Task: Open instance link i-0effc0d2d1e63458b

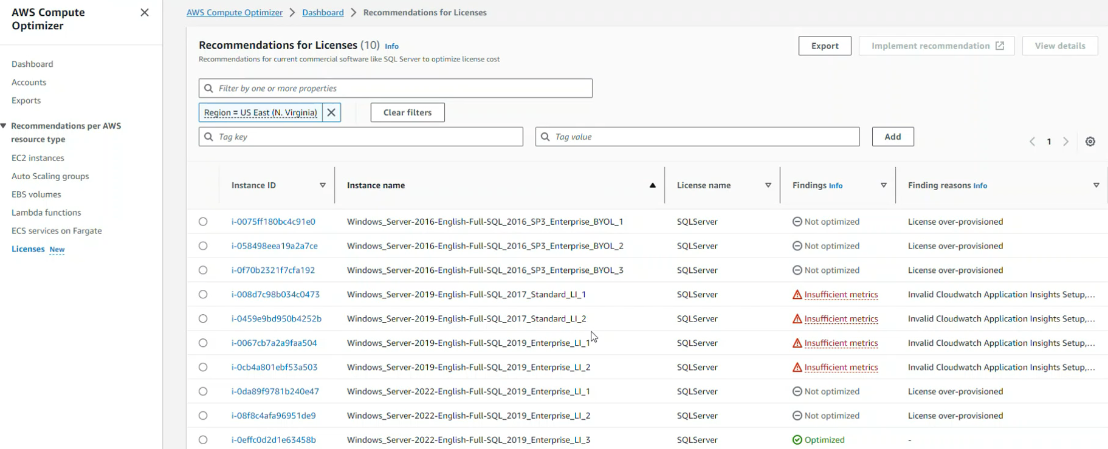Action: click(x=274, y=440)
